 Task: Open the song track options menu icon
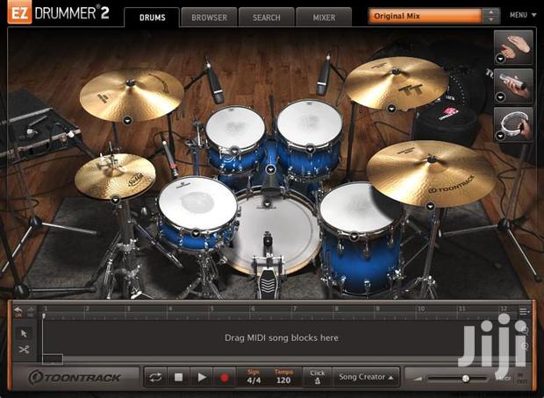pyautogui.click(x=524, y=312)
